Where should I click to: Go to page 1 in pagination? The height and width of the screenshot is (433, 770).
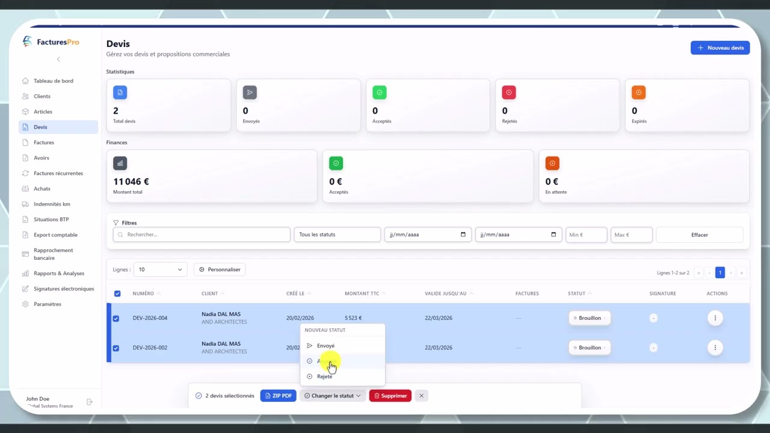click(720, 272)
